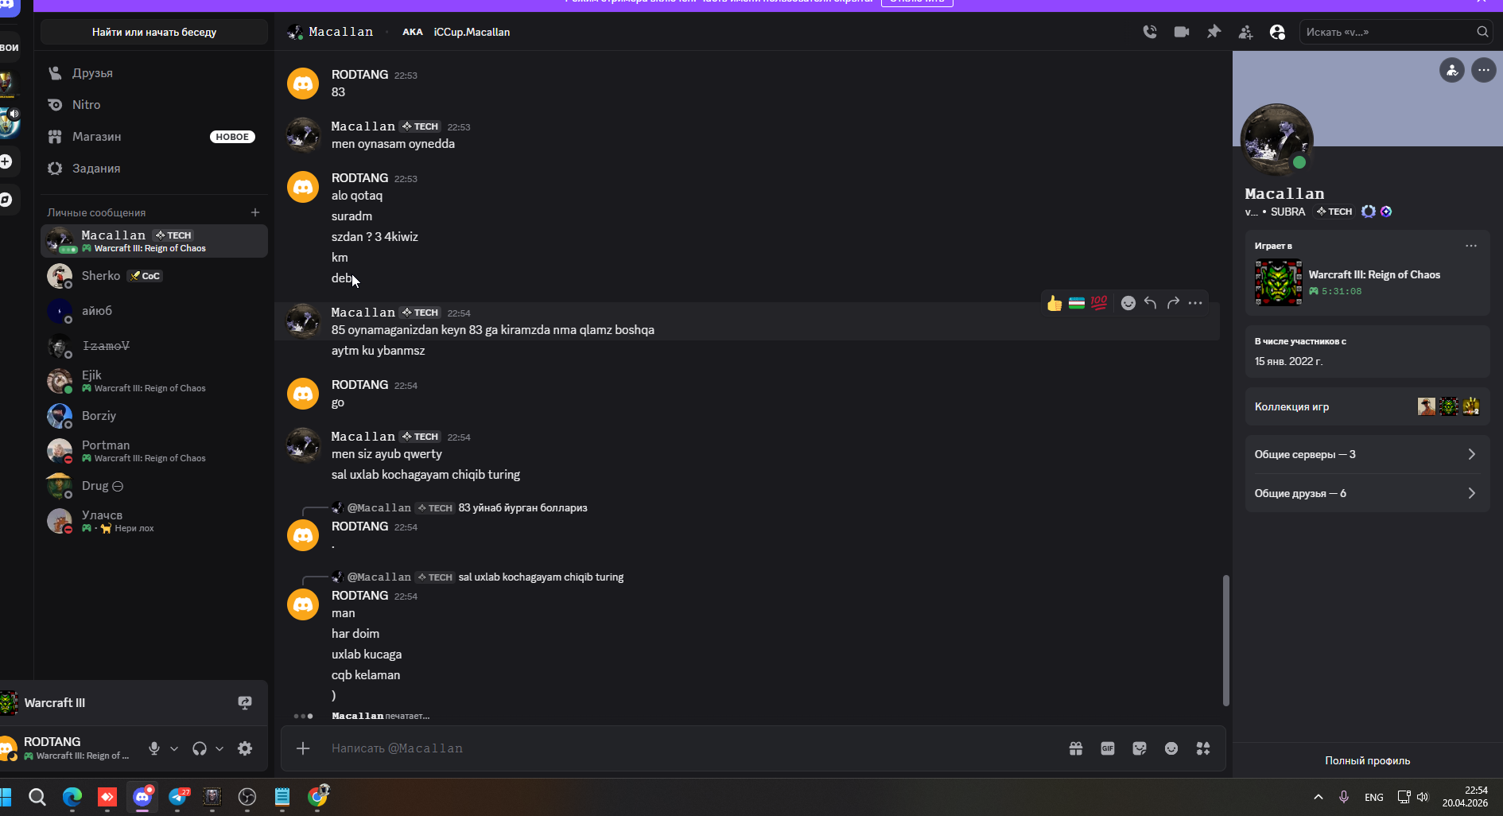Start a voice call with Macallan

(1150, 32)
